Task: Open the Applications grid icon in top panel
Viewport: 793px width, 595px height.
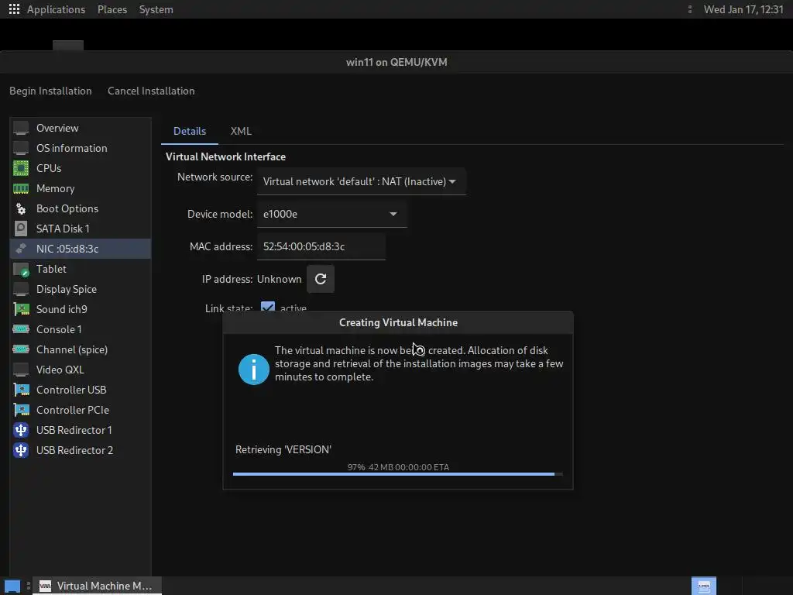Action: 14,9
